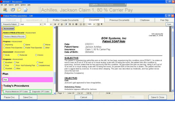
Task: Click Review of Medical Records button
Action: tap(15, 37)
